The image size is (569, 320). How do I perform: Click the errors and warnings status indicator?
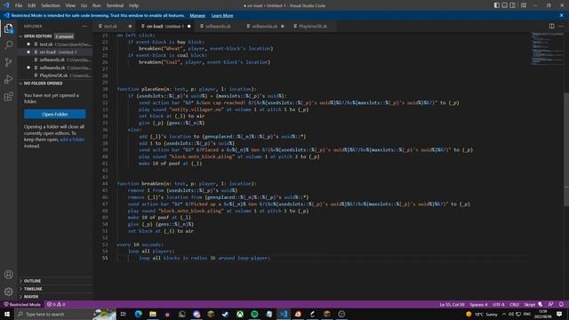tap(56, 304)
